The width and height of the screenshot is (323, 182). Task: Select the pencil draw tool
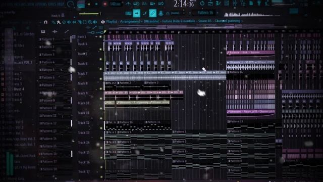[x=53, y=22]
